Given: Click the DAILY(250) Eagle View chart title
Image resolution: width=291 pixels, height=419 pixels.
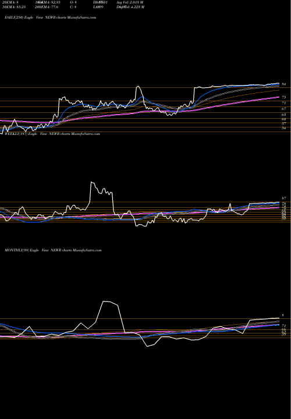Looking at the screenshot, I should [x=50, y=17].
